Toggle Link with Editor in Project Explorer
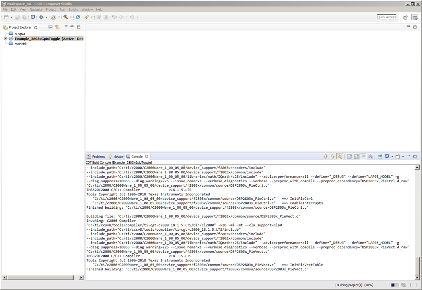This screenshot has width=422, height=290. coord(57,27)
